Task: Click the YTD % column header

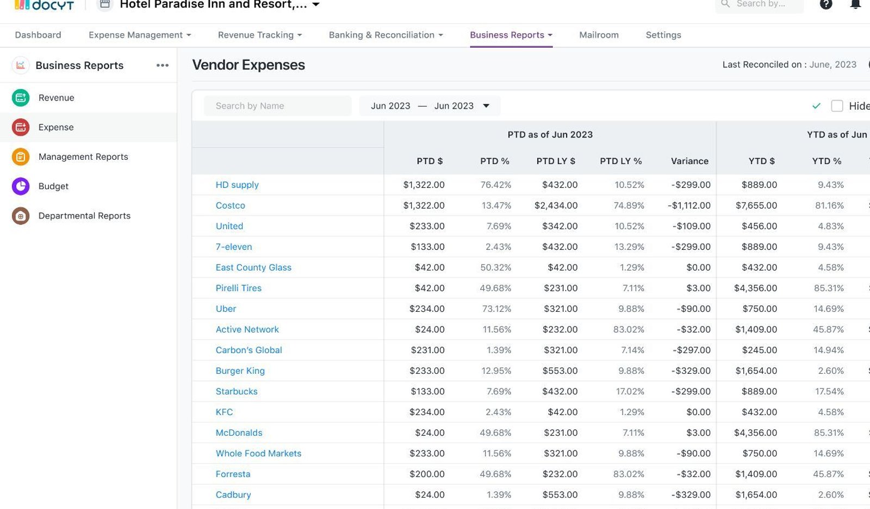Action: point(826,161)
